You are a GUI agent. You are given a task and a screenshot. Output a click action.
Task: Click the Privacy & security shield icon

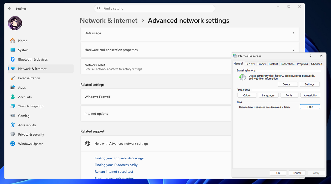[x=13, y=134]
